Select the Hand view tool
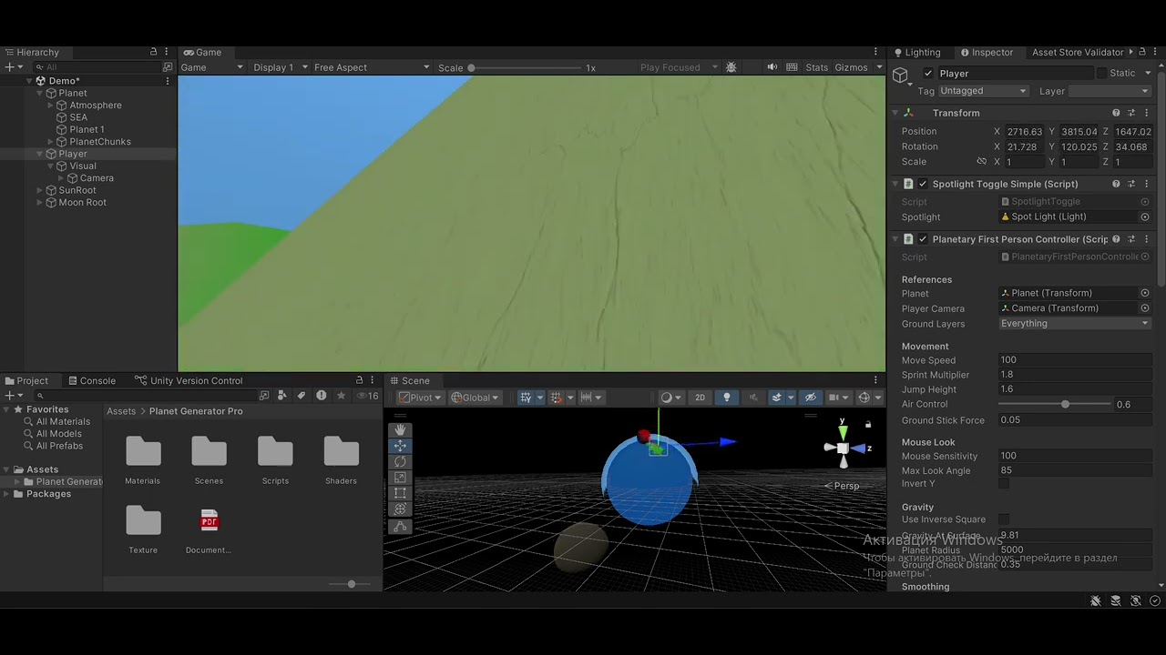 pyautogui.click(x=400, y=429)
